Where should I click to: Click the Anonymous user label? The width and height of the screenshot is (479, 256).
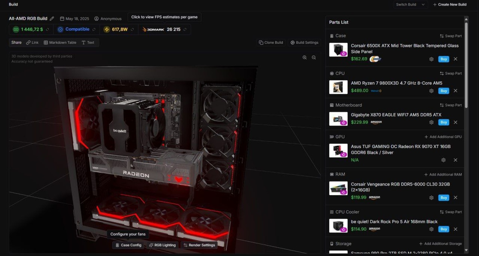108,19
